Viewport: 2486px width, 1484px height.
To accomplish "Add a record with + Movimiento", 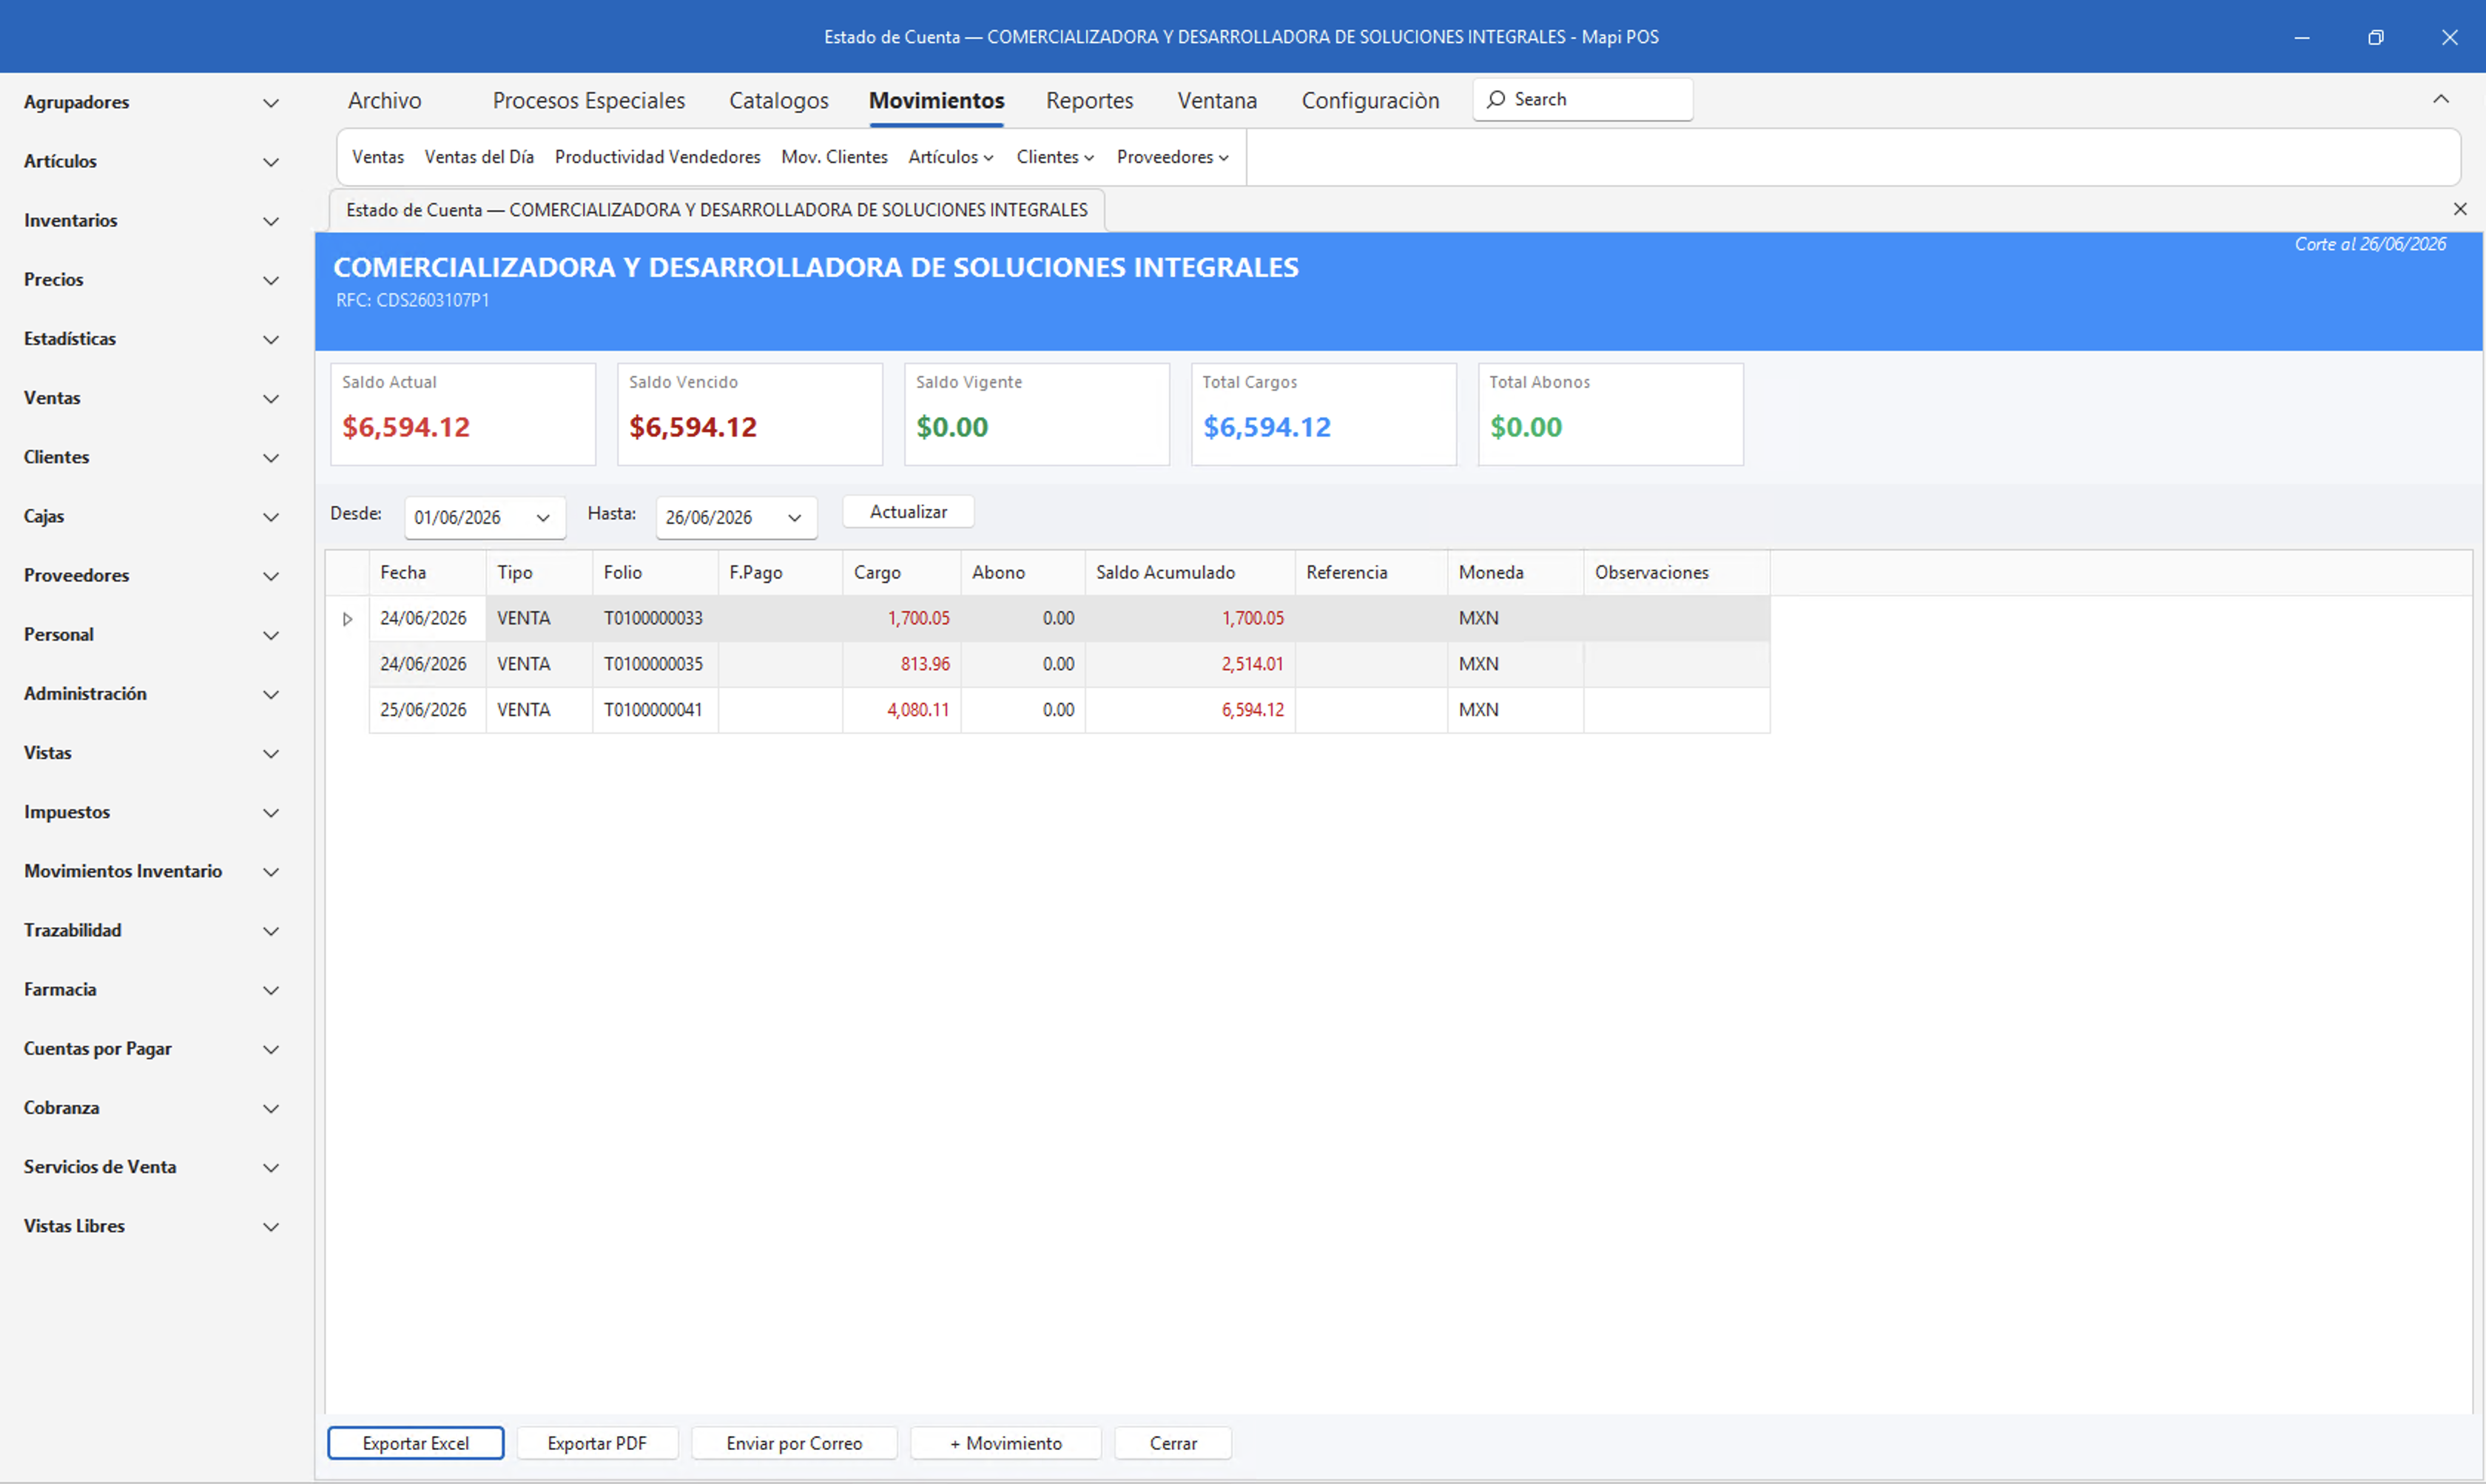I will point(1006,1443).
